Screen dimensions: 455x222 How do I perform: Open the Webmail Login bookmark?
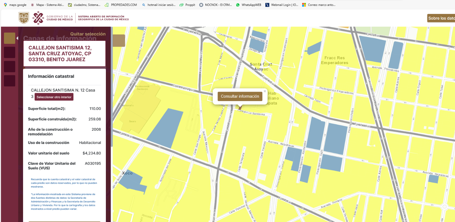(282, 5)
